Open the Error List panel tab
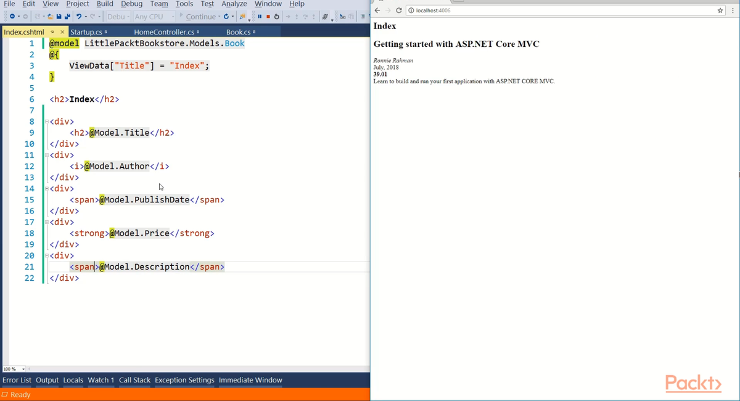 point(17,380)
